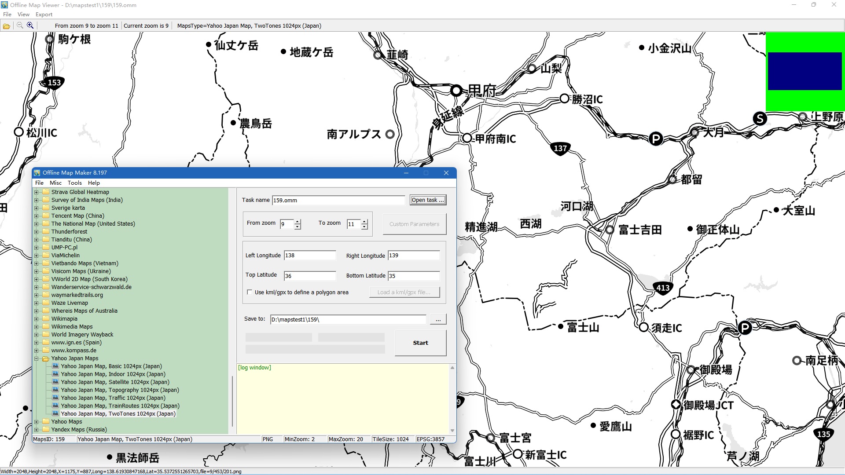Viewport: 845px width, 475px height.
Task: Click the Thunderforest folder icon
Action: click(46, 232)
